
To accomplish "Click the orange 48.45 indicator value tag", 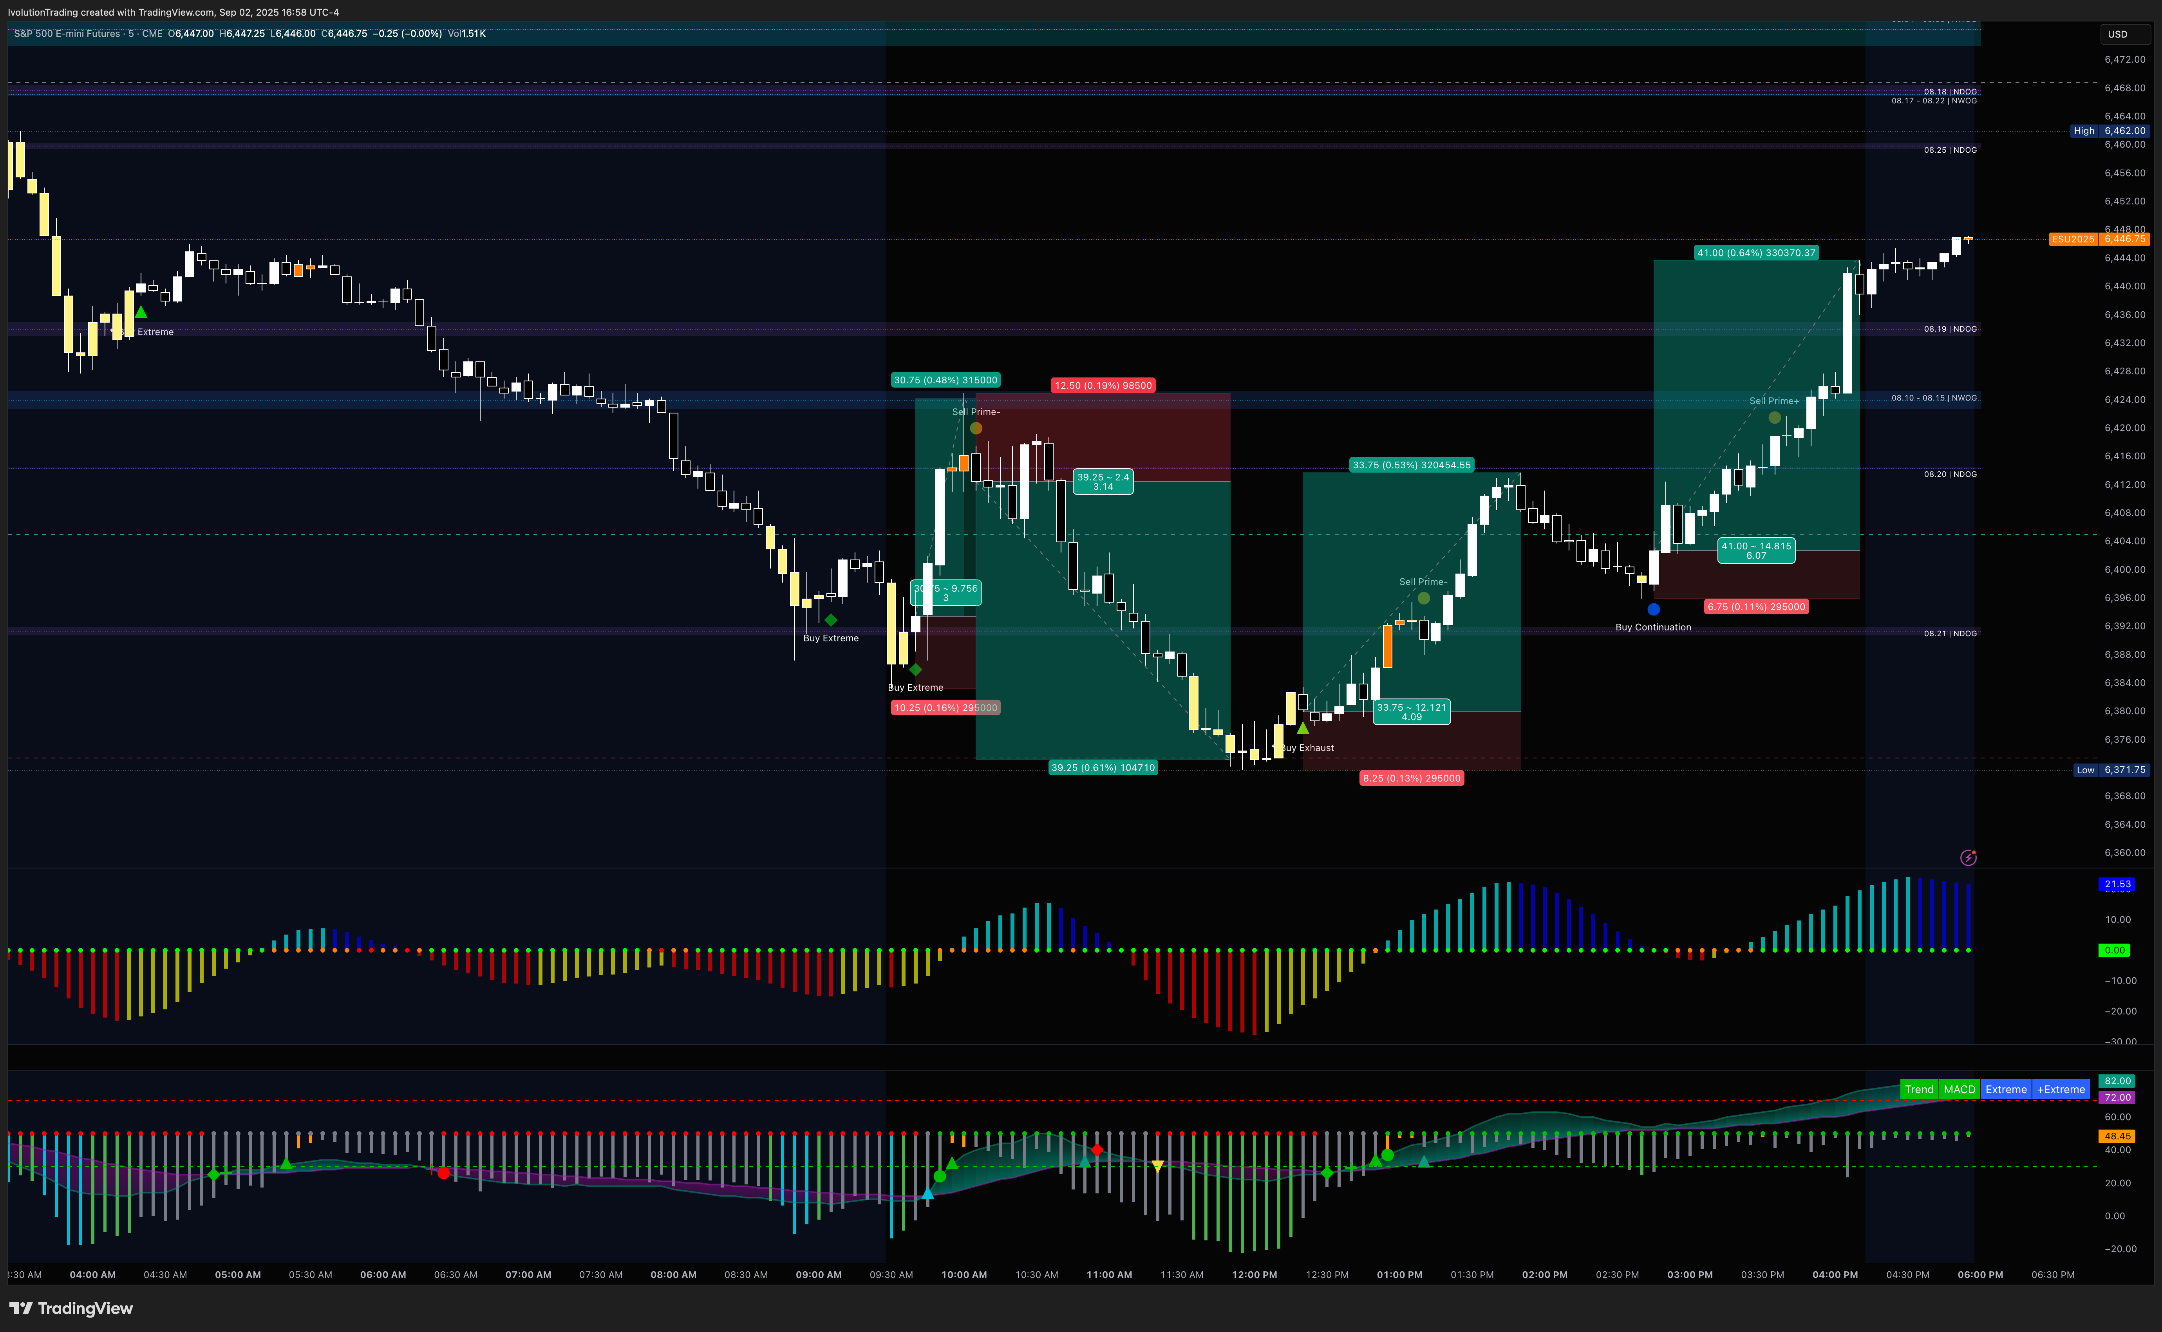I will pyautogui.click(x=2117, y=1135).
